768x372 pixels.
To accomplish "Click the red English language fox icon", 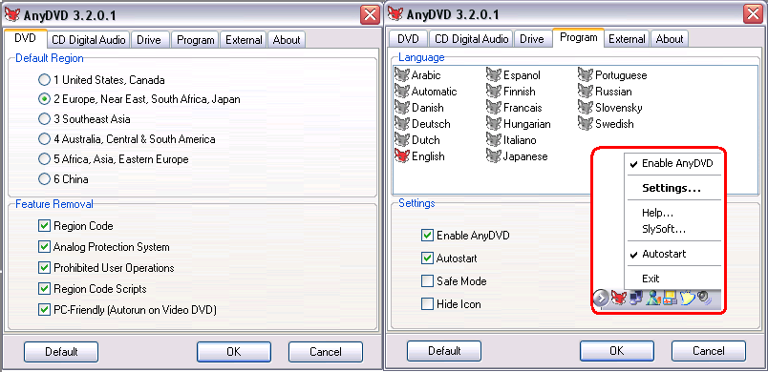I will 401,155.
